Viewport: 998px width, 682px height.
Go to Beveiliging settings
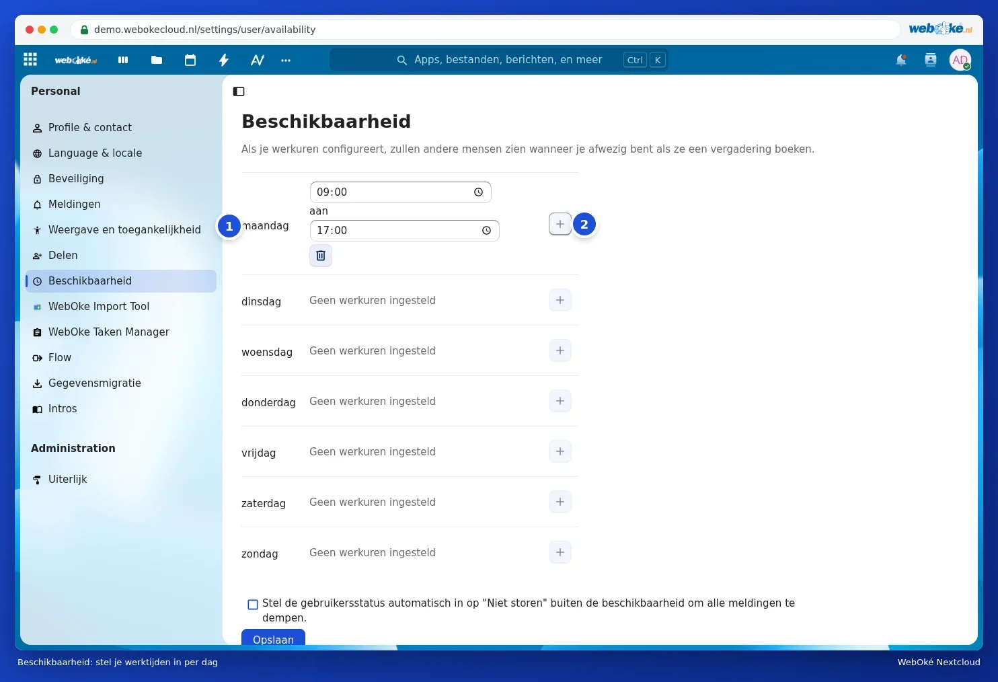pos(121,179)
